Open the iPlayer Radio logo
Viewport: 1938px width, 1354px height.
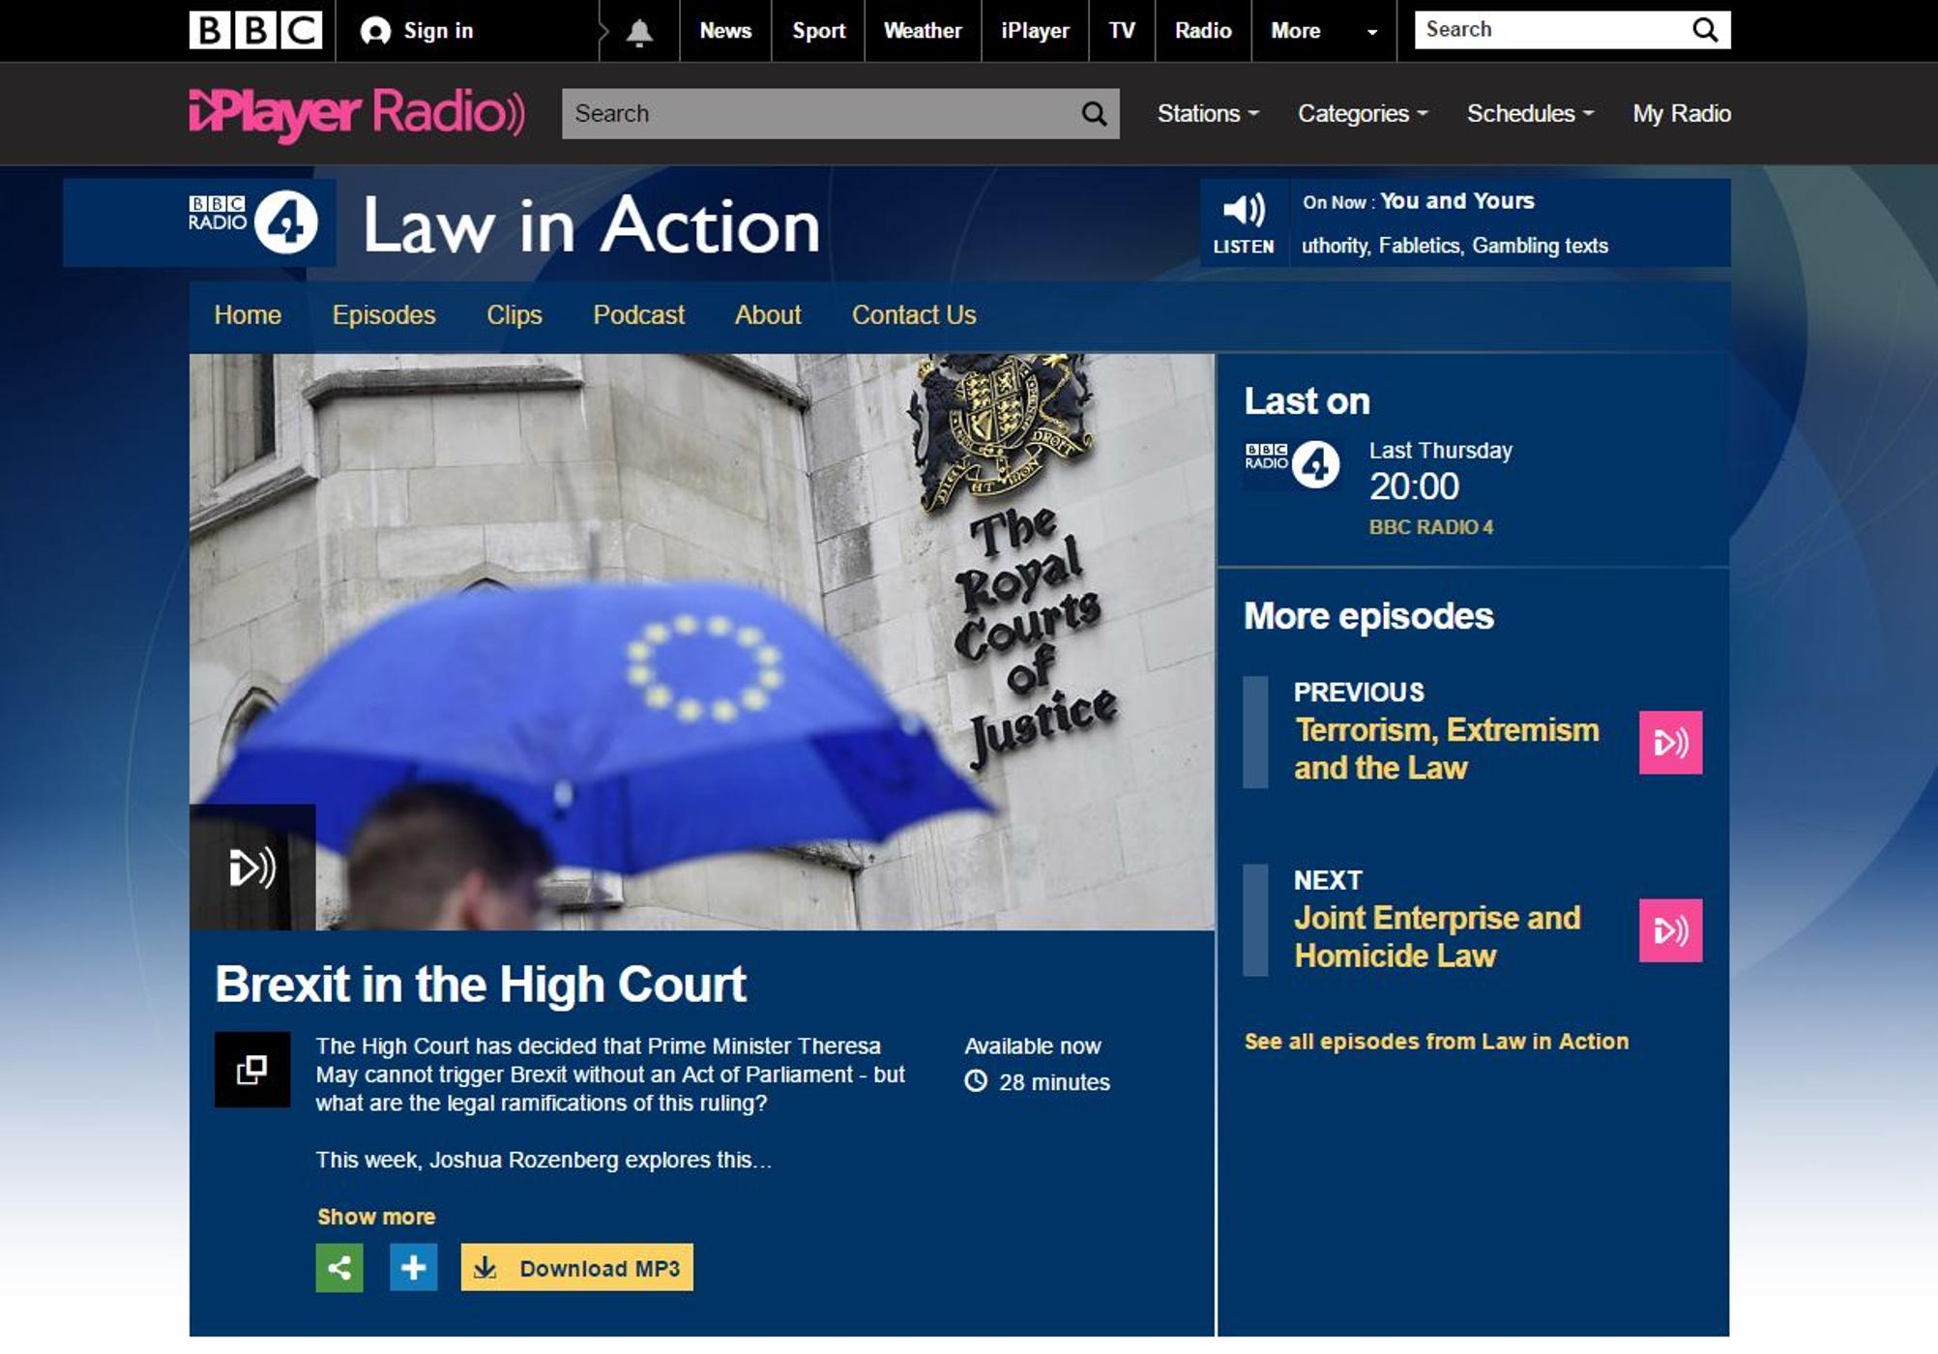point(357,114)
